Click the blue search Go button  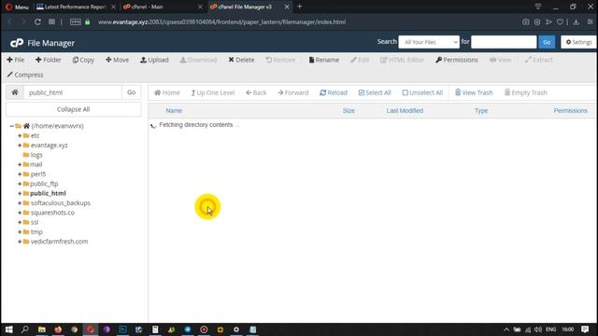point(547,42)
